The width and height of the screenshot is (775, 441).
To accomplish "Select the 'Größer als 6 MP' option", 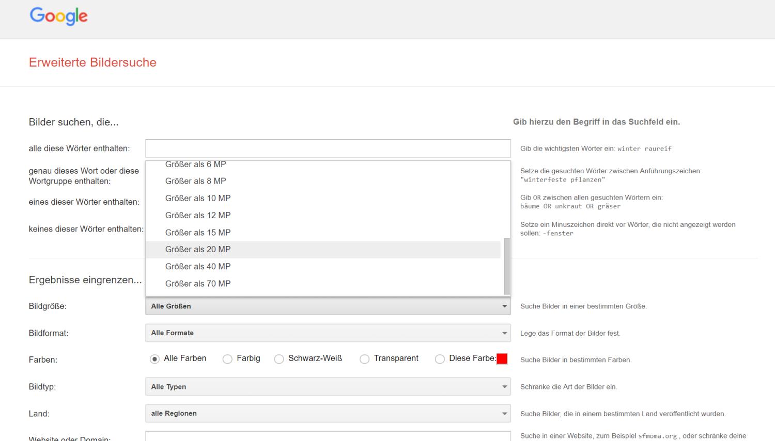I will pos(195,165).
